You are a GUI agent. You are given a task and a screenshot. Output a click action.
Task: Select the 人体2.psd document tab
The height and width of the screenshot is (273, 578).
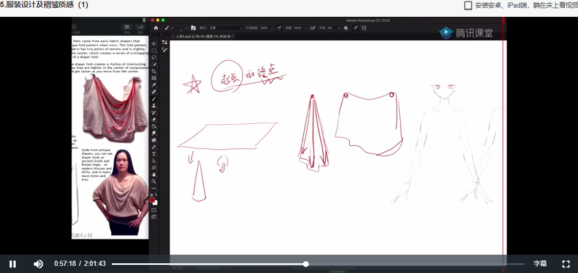point(205,36)
